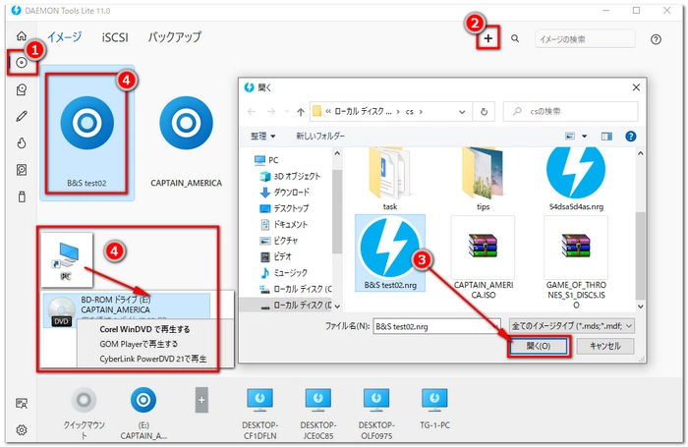
Task: Open the Images disc icon in sidebar
Action: coord(22,62)
